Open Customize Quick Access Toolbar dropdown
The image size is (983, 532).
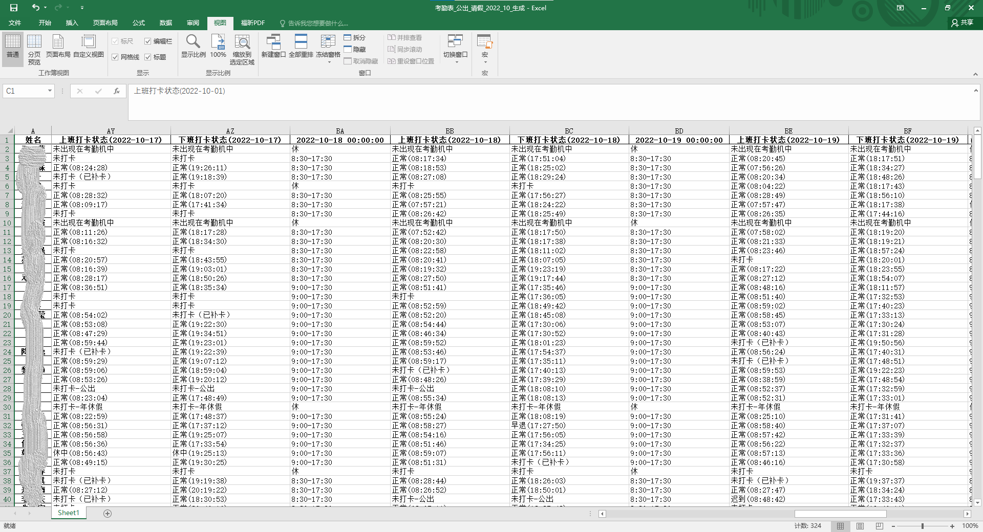tap(82, 8)
